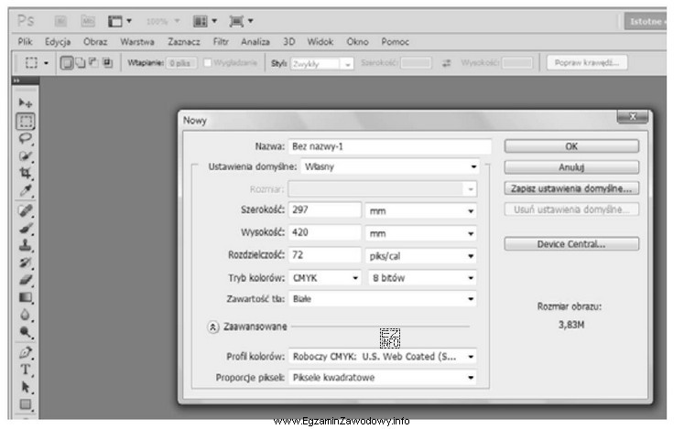Open the 3D menu
This screenshot has width=684, height=429.
click(x=288, y=42)
